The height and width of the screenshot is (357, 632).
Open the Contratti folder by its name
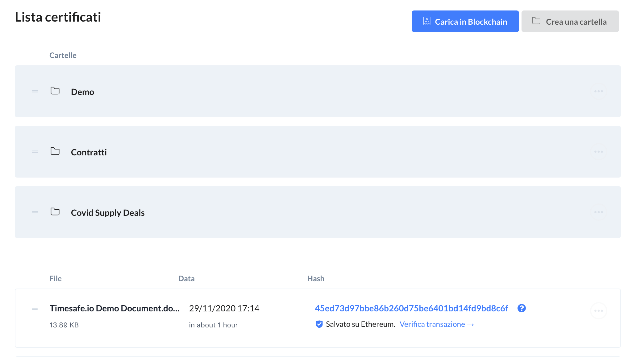coord(89,152)
